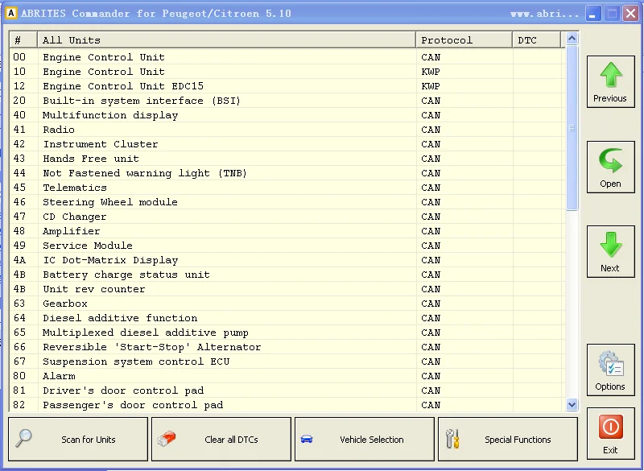Viewport: 644px width, 471px height.
Task: Sort list by the Protocol column header
Action: click(464, 39)
